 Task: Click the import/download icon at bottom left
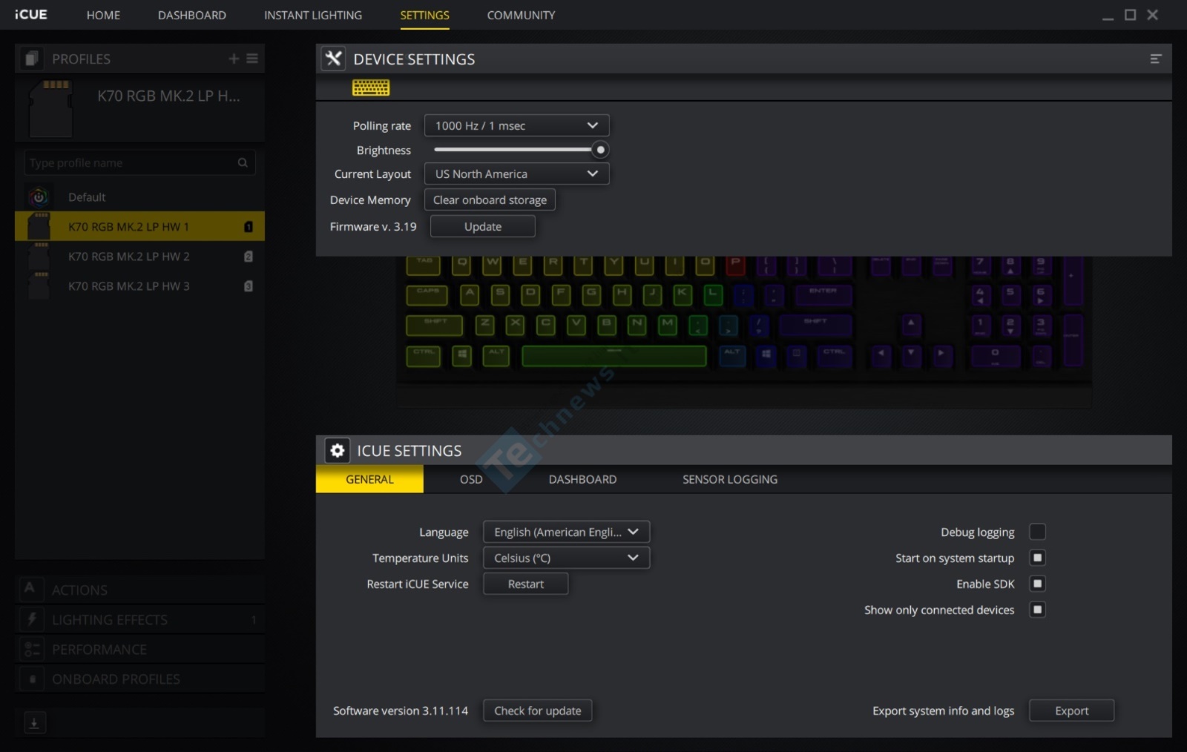click(x=34, y=722)
